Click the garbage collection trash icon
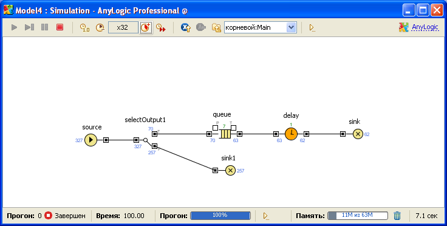The height and width of the screenshot is (226, 447). (x=397, y=216)
